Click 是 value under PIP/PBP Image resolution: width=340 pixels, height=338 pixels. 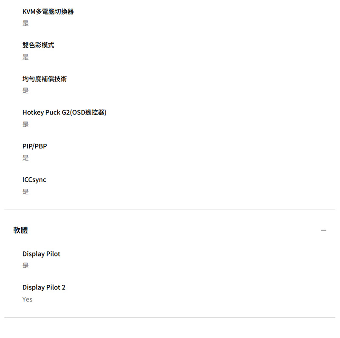tap(25, 158)
